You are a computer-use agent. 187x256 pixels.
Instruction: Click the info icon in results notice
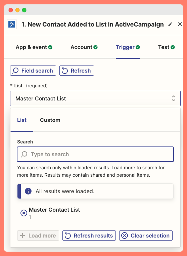(28, 191)
